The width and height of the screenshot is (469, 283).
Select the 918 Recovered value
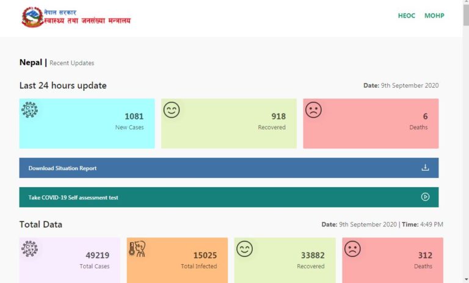pyautogui.click(x=278, y=116)
